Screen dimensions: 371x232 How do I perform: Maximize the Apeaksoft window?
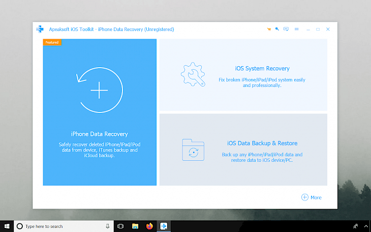318,29
